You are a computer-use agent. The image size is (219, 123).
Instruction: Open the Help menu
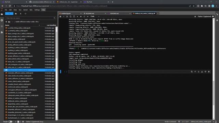[x=43, y=10]
